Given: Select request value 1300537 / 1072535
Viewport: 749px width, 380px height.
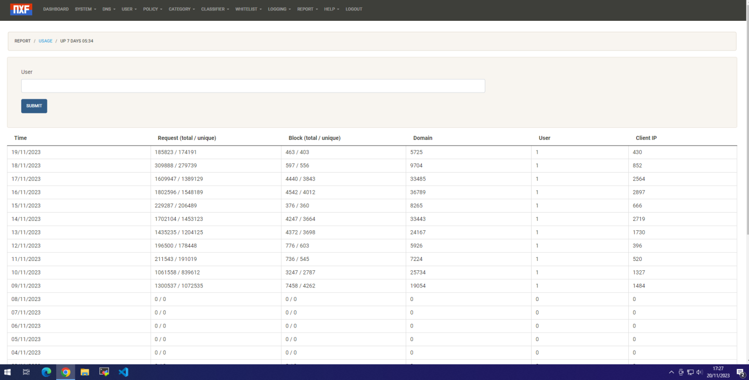Looking at the screenshot, I should (179, 286).
